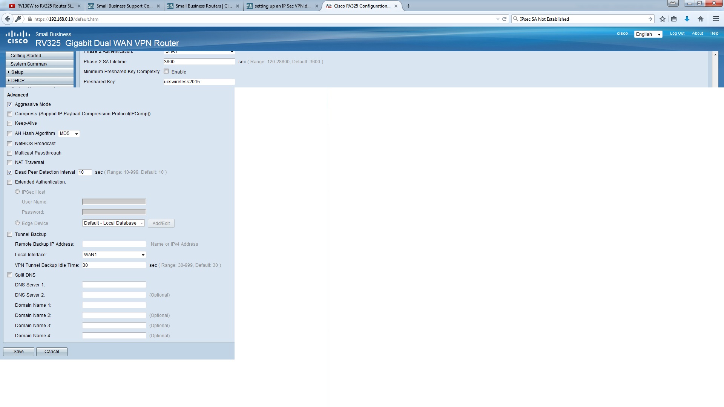Toggle the Dead Peer Detection Interval checkbox
Screen dimensions: 724x407
point(10,172)
